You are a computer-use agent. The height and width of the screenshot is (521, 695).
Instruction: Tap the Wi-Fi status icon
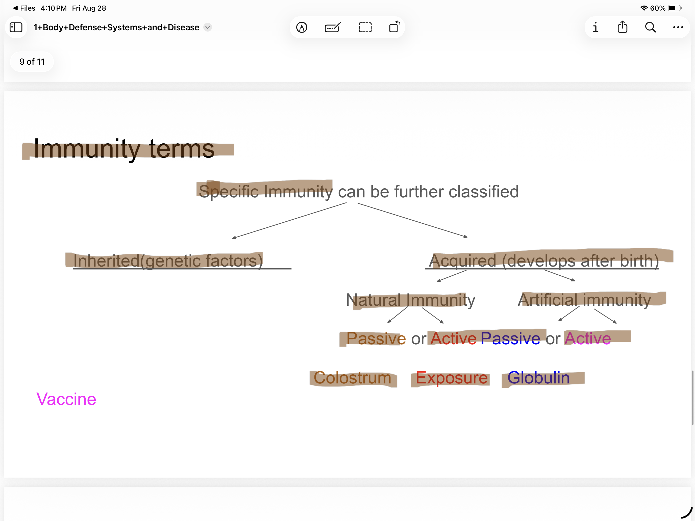coord(644,8)
